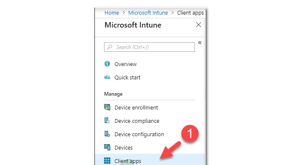Open the Microsoft Intune breadcrumb link

148,13
